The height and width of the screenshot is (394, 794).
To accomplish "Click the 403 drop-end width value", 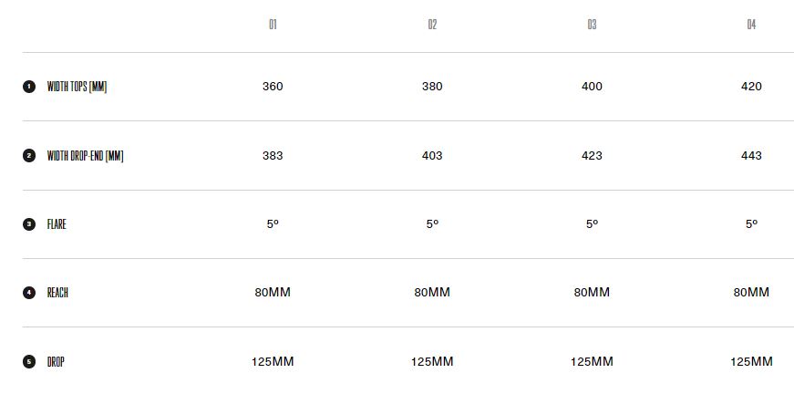I will click(432, 156).
